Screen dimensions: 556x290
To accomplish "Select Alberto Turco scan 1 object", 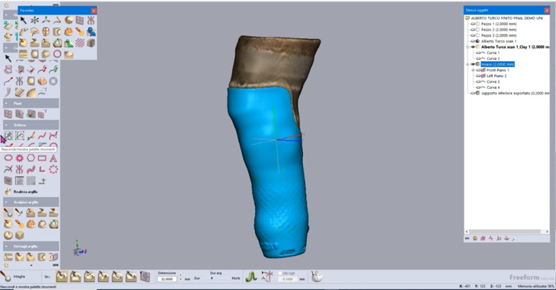I will pyautogui.click(x=498, y=41).
